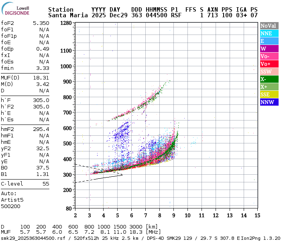The height and width of the screenshot is (241, 281).
Task: Click the 500200 version number
Action: [x=10, y=206]
